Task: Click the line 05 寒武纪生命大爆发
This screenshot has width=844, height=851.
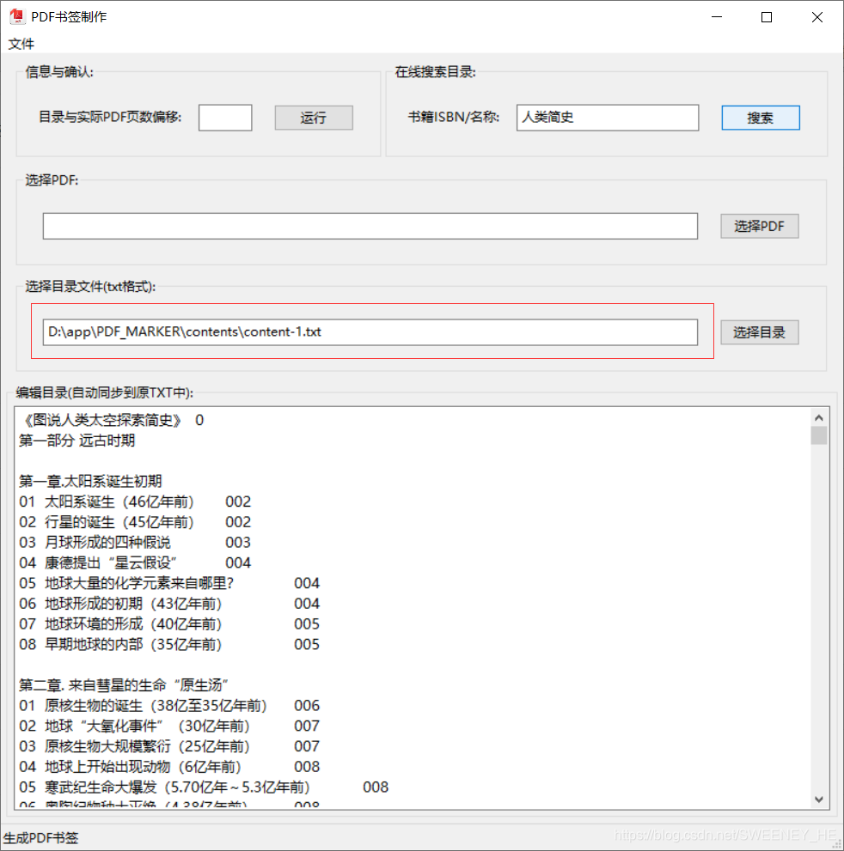Action: (204, 787)
